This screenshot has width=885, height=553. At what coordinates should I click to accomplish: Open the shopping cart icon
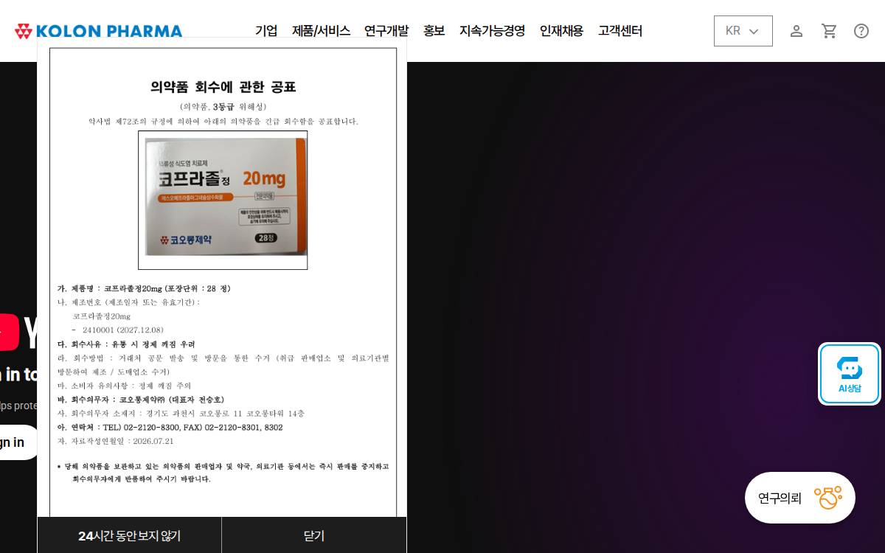click(829, 31)
